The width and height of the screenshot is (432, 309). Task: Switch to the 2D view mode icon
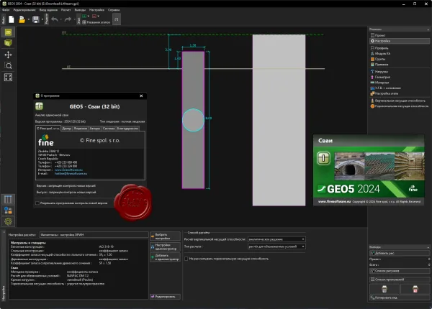click(x=8, y=32)
